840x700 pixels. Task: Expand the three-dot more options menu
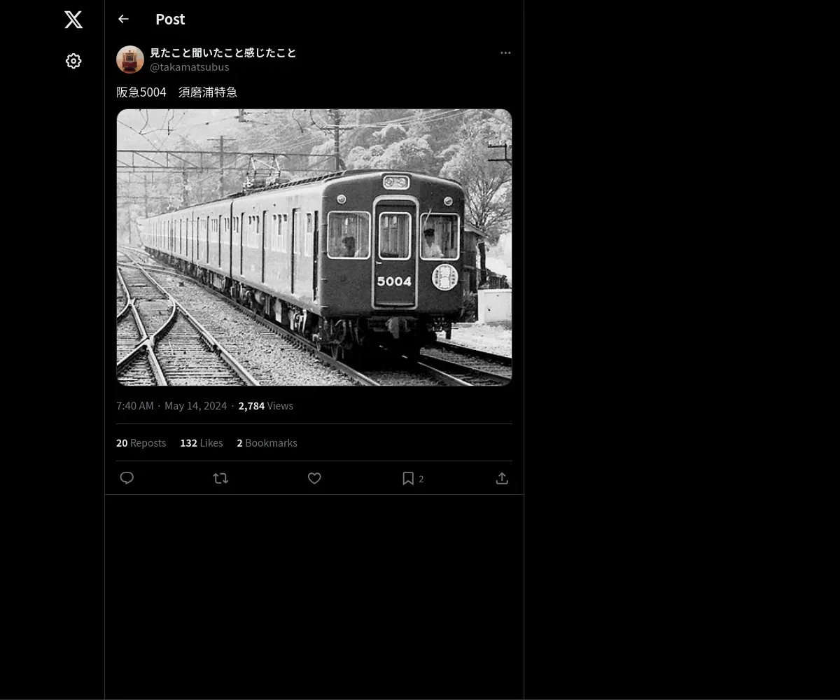pos(505,53)
